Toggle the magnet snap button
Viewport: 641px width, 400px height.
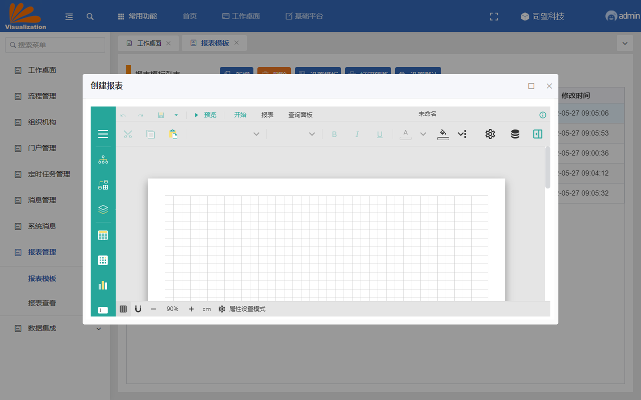pyautogui.click(x=138, y=309)
